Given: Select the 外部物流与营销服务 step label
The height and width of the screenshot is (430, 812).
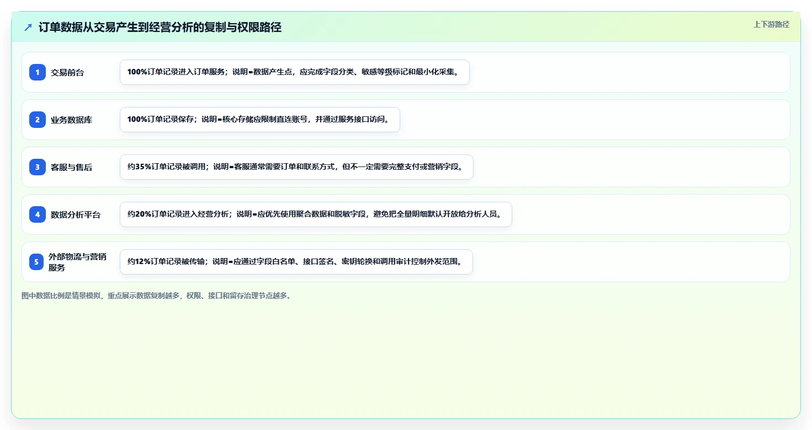Looking at the screenshot, I should click(x=77, y=262).
